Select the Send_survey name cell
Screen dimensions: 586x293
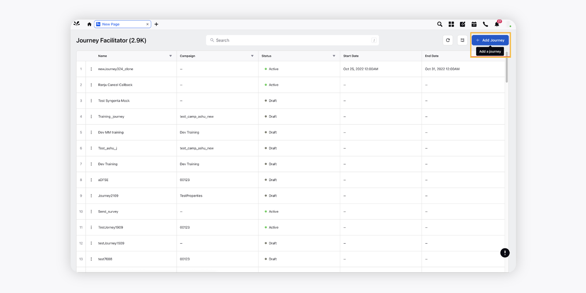point(108,212)
